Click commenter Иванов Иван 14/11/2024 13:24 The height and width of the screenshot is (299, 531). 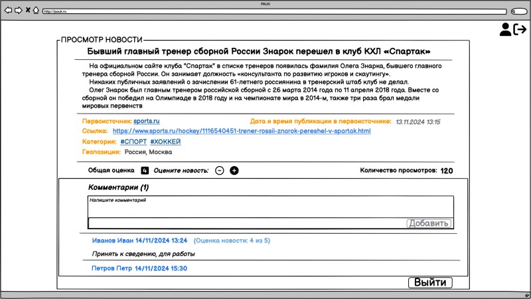(139, 241)
